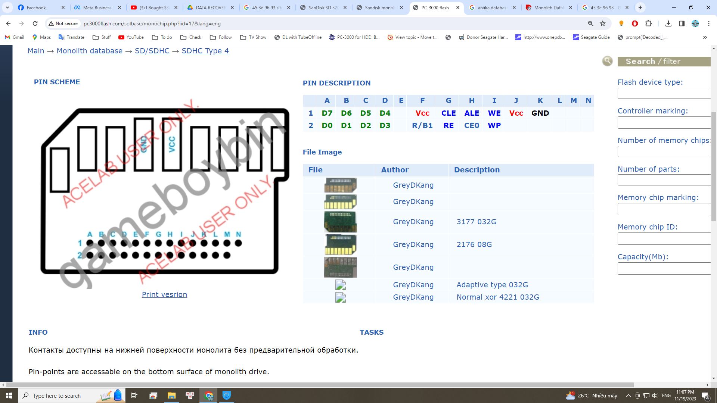Screen dimensions: 717x403
Task: Open Maps bookmark
Action: tap(41, 37)
